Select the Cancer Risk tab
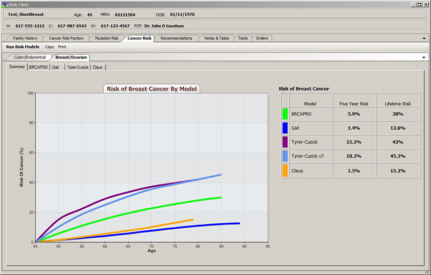 (x=139, y=38)
